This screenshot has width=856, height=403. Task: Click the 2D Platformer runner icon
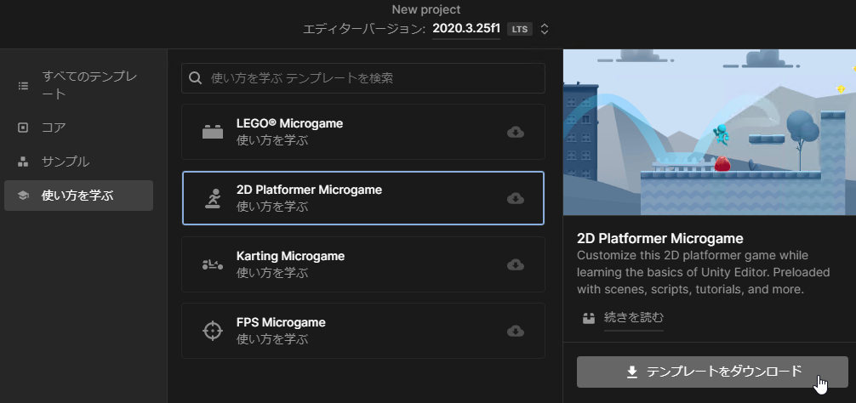pos(213,198)
